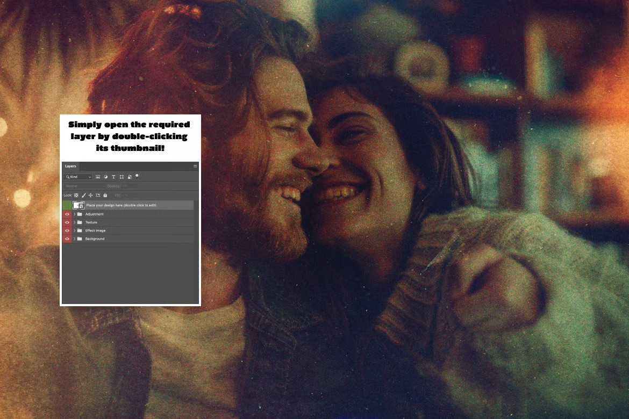Click the lock position icon

click(90, 195)
